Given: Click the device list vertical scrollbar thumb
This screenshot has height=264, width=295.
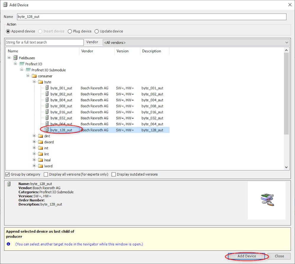Looking at the screenshot, I should 286,94.
